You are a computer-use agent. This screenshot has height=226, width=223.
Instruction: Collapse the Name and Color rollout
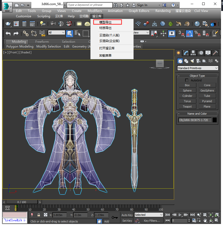point(197,114)
